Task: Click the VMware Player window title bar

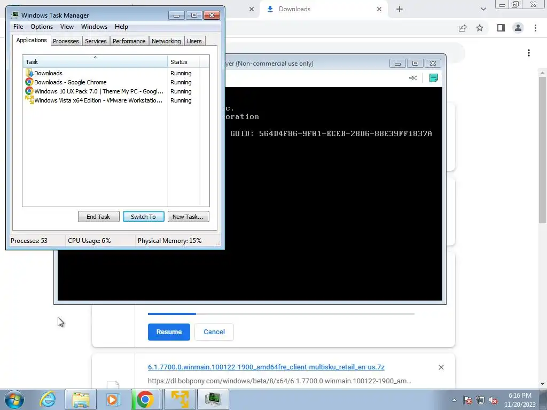Action: pyautogui.click(x=307, y=64)
